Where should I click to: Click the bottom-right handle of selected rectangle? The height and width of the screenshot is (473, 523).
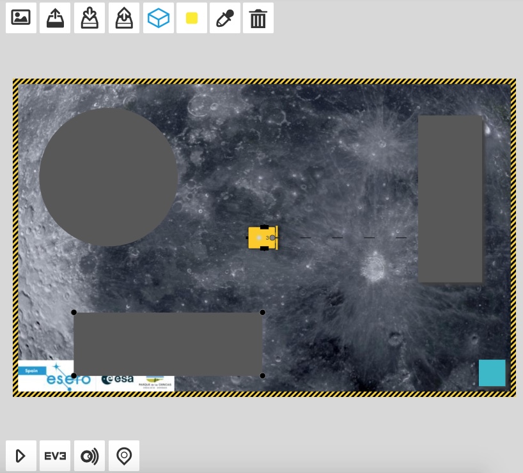pos(263,375)
